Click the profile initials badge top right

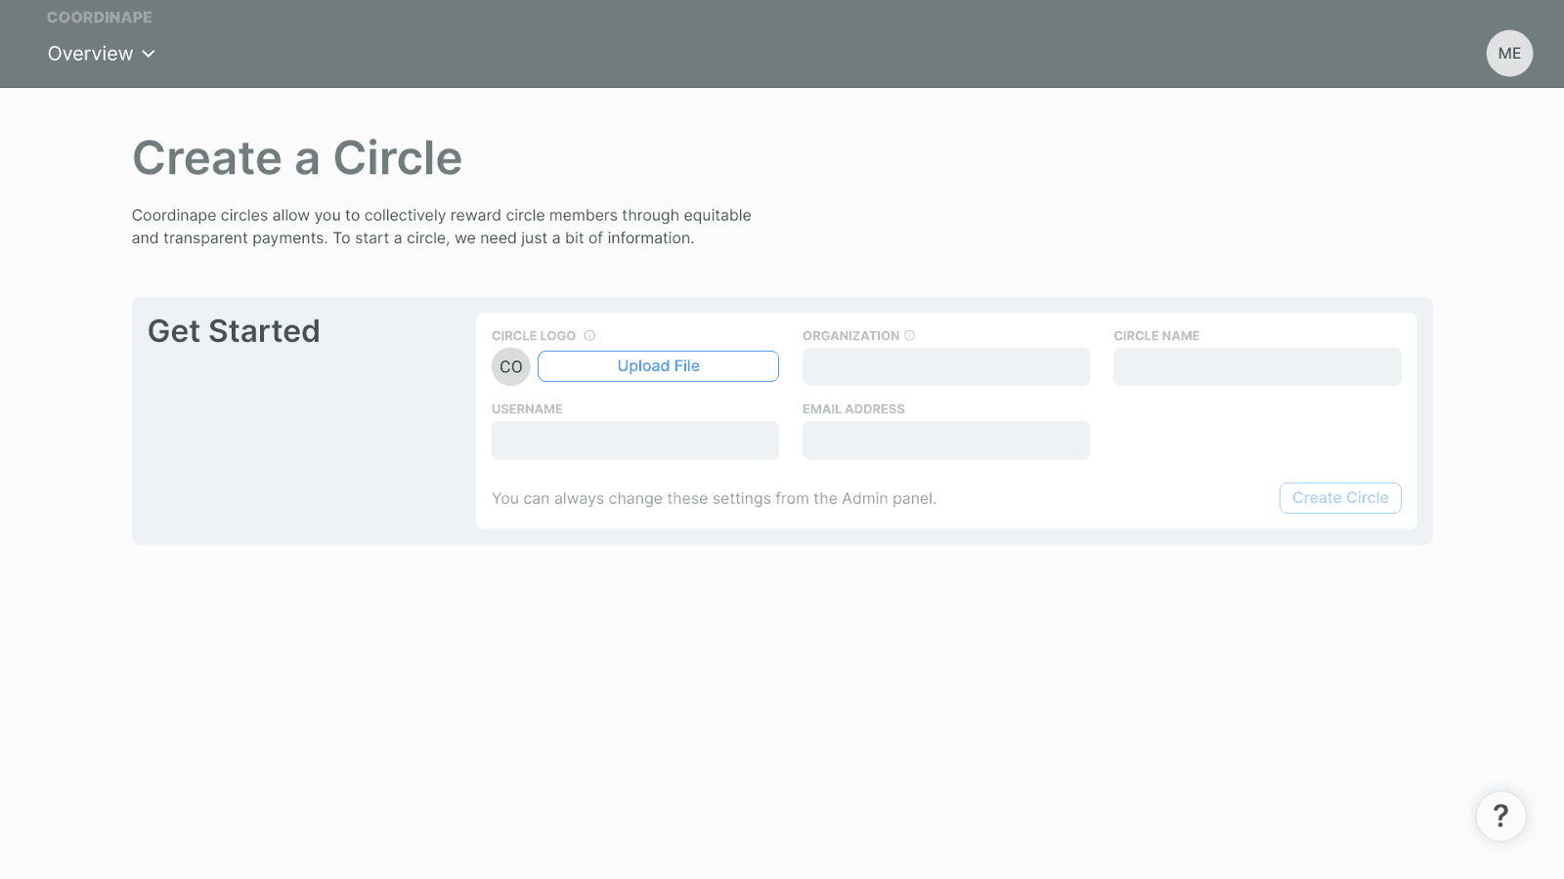1508,53
